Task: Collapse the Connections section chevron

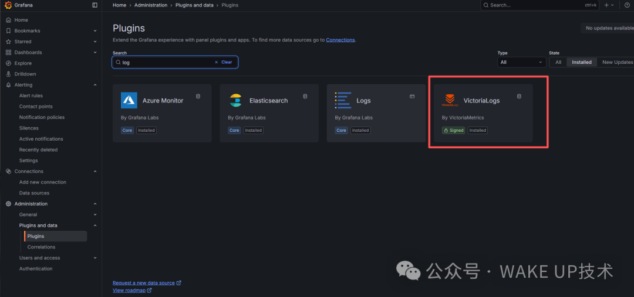Action: point(95,171)
